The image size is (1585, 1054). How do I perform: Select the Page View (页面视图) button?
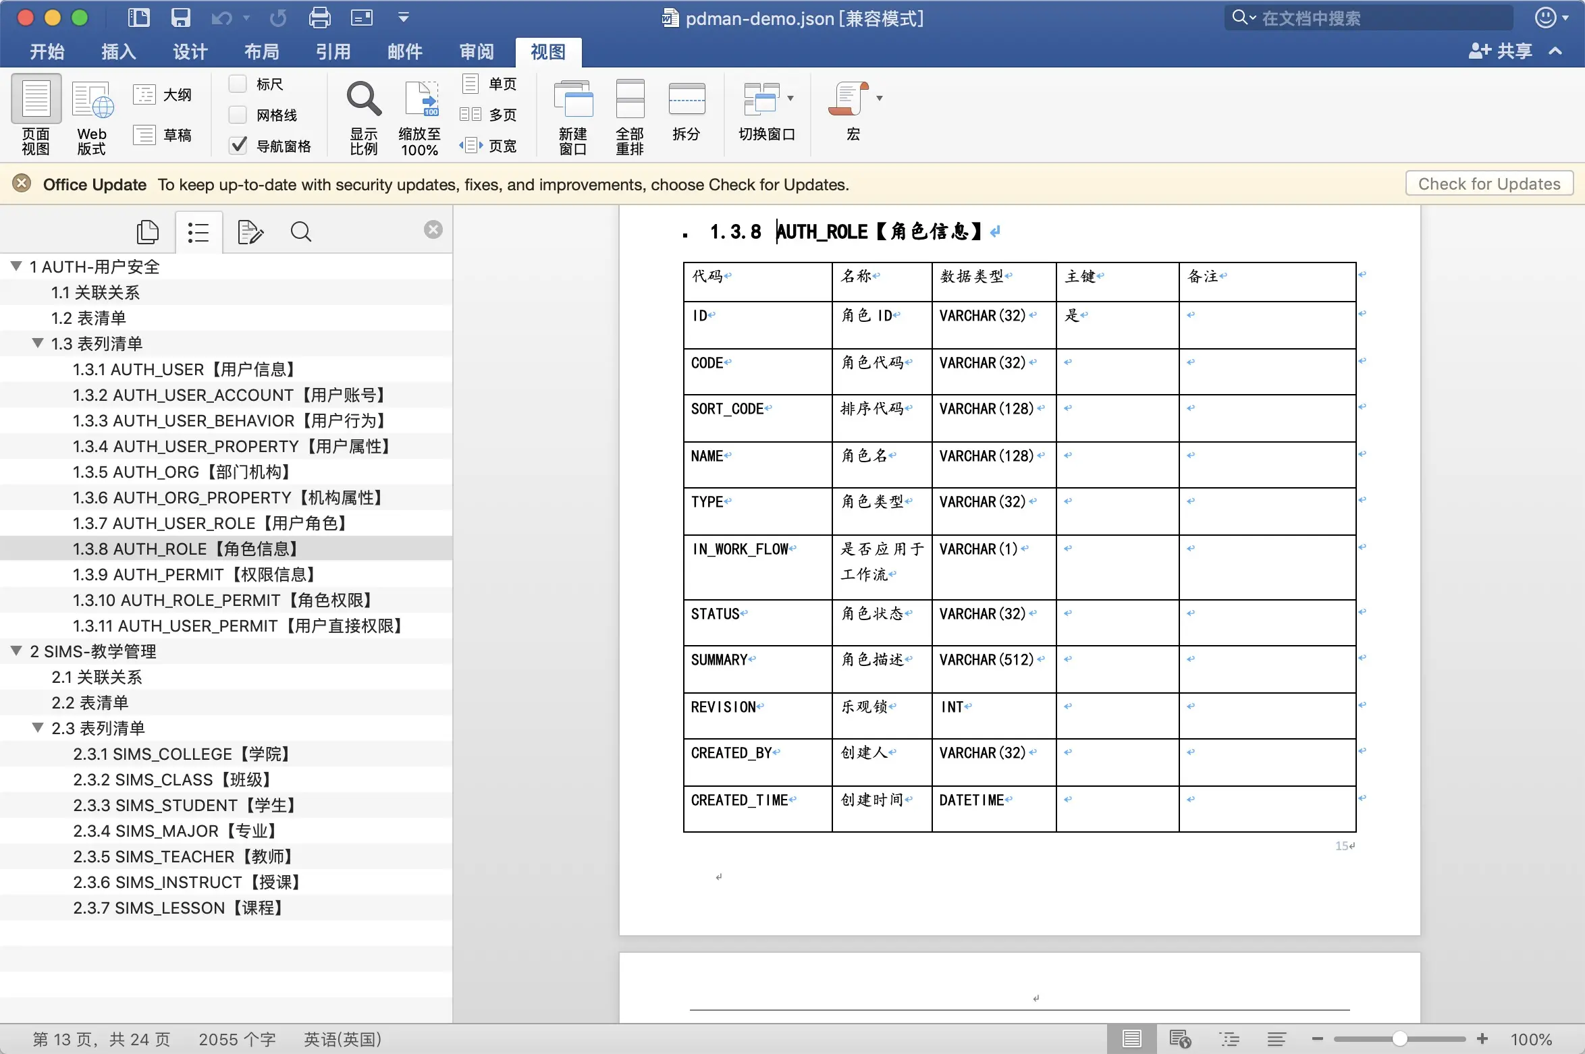(36, 115)
